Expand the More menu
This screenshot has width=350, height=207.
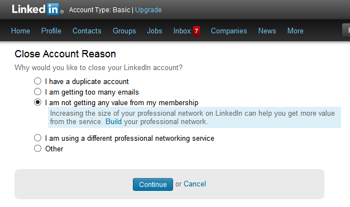(x=295, y=31)
